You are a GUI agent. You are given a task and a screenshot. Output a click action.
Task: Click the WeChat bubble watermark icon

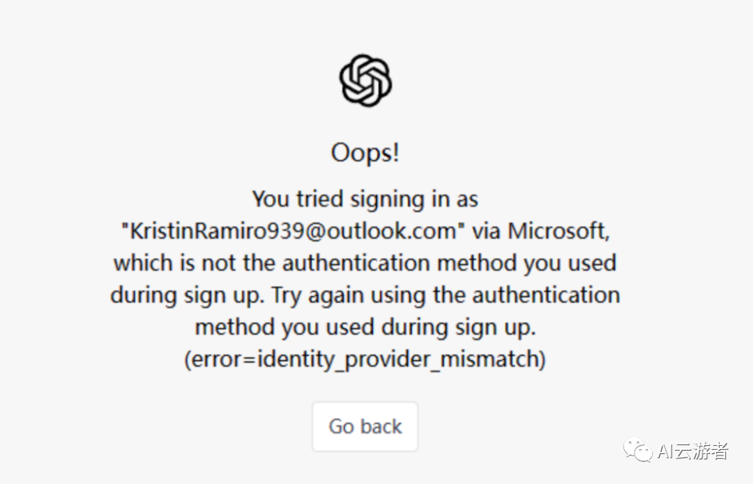pos(638,450)
